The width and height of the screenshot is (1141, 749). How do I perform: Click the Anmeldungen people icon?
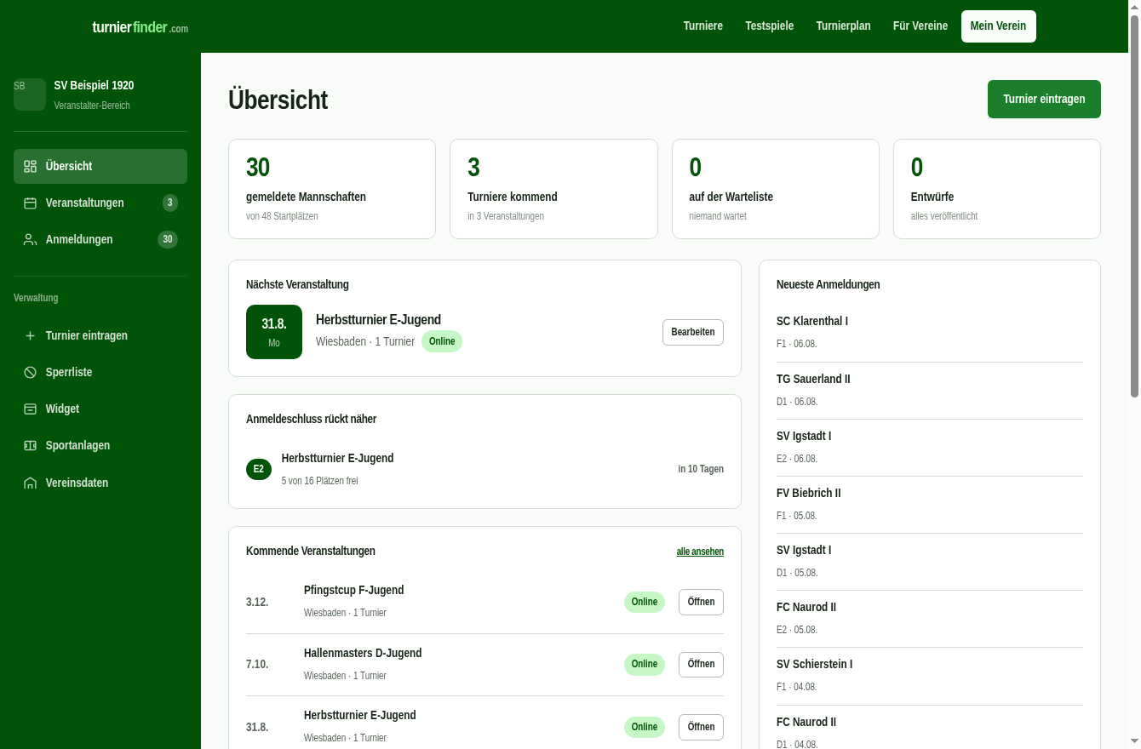[30, 239]
